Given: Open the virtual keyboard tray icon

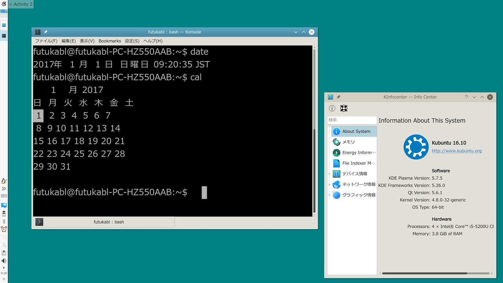Looking at the screenshot, I should click(x=4, y=196).
